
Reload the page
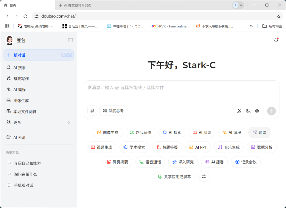pos(26,16)
